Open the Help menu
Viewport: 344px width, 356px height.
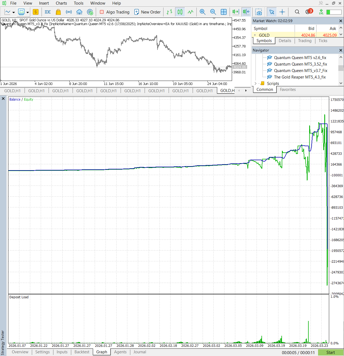click(x=117, y=3)
